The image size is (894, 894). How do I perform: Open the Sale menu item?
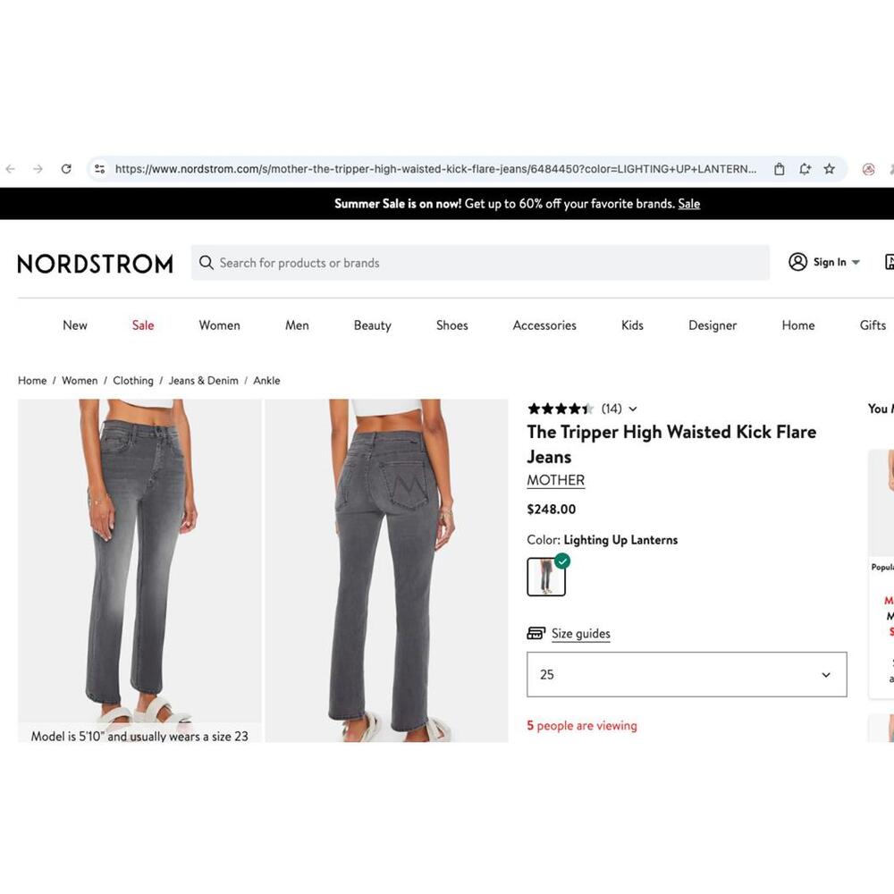(x=143, y=325)
